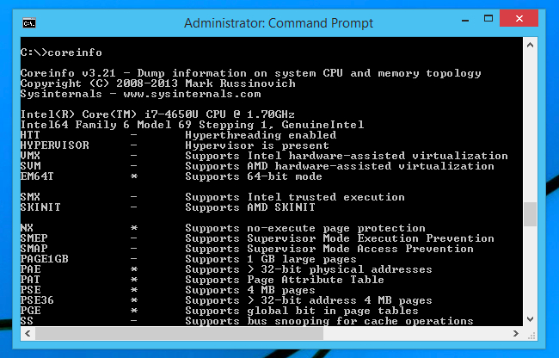
Task: Click the HYPERVISOR feature line
Action: coord(175,145)
